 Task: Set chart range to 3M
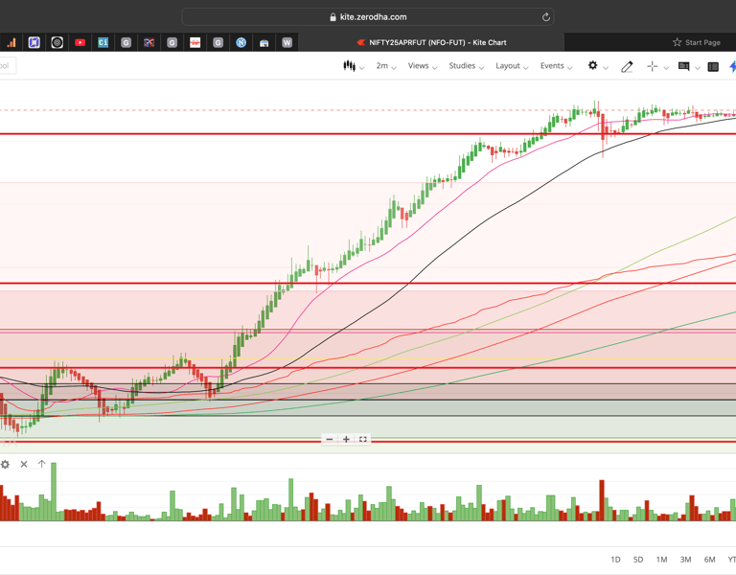point(685,560)
